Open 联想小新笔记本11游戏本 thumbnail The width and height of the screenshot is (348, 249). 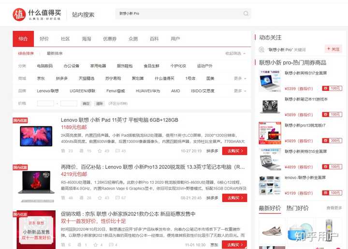tap(270, 106)
